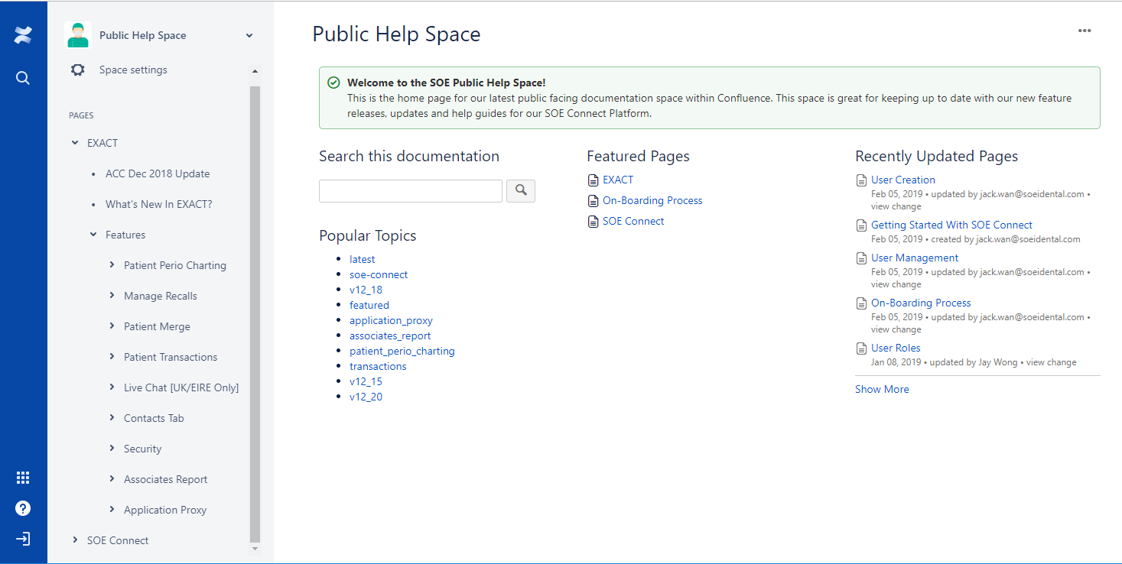1122x564 pixels.
Task: Open the search icon in blue sidebar
Action: pos(23,78)
